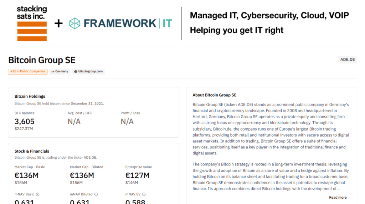Click the mNAV EV info icon
The width and height of the screenshot is (365, 204).
[144, 194]
